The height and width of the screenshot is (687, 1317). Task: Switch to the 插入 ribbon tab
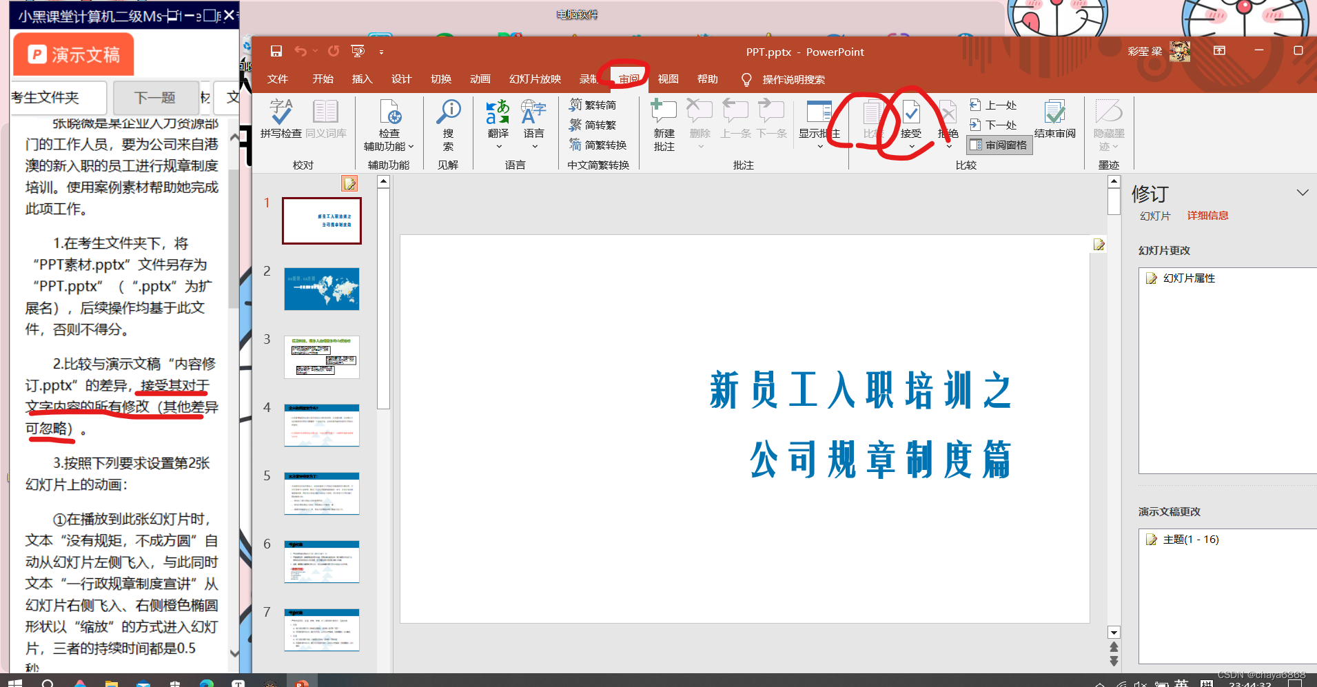362,79
